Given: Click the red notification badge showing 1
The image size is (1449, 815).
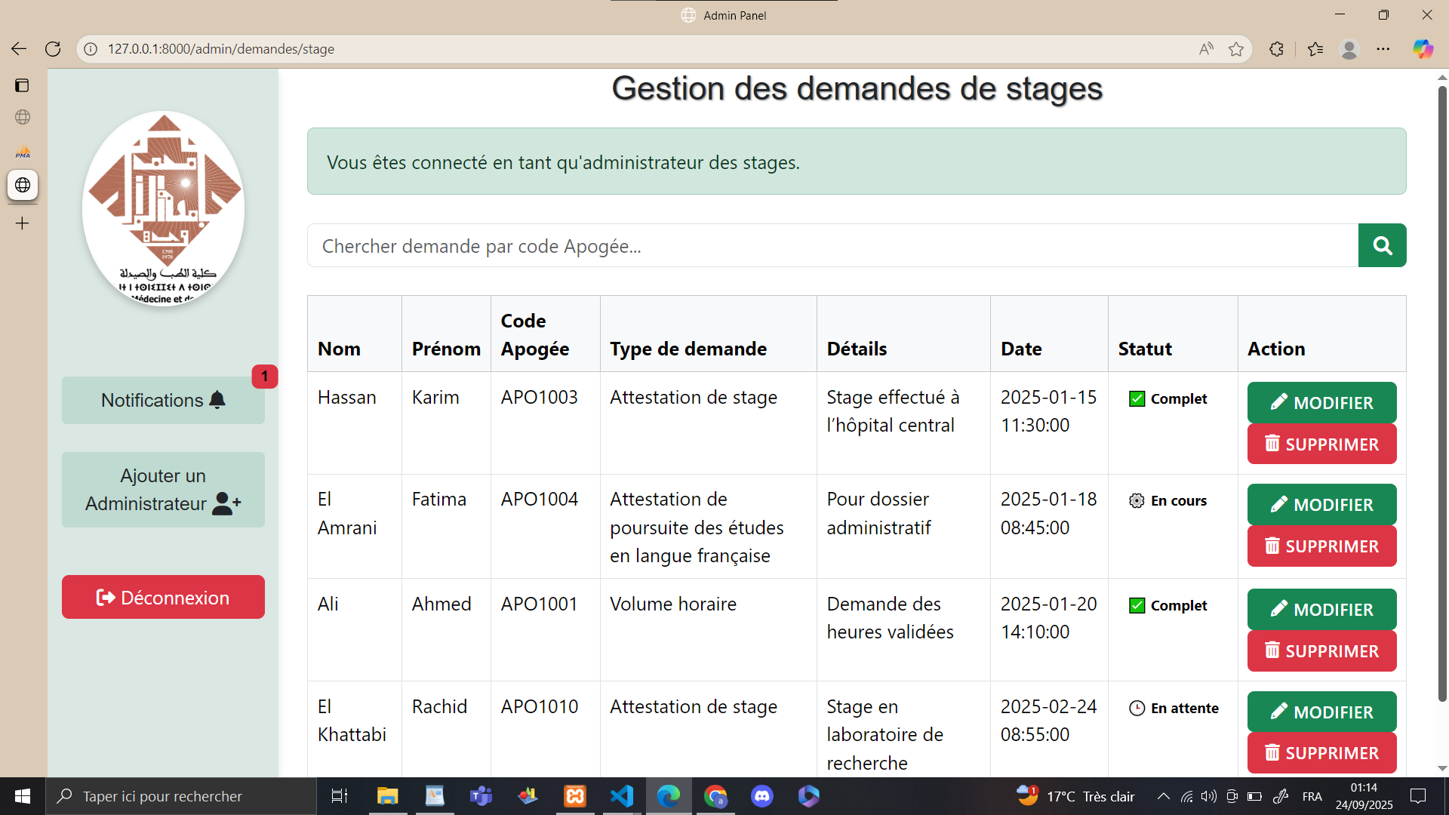Looking at the screenshot, I should pos(264,376).
